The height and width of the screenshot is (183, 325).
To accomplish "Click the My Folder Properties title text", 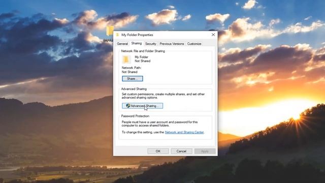I will (137, 35).
